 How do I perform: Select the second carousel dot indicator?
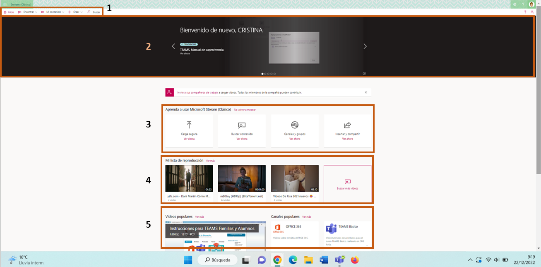[x=265, y=74]
